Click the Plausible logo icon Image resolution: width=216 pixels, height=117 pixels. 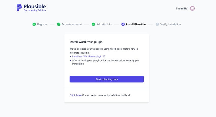tap(19, 7)
